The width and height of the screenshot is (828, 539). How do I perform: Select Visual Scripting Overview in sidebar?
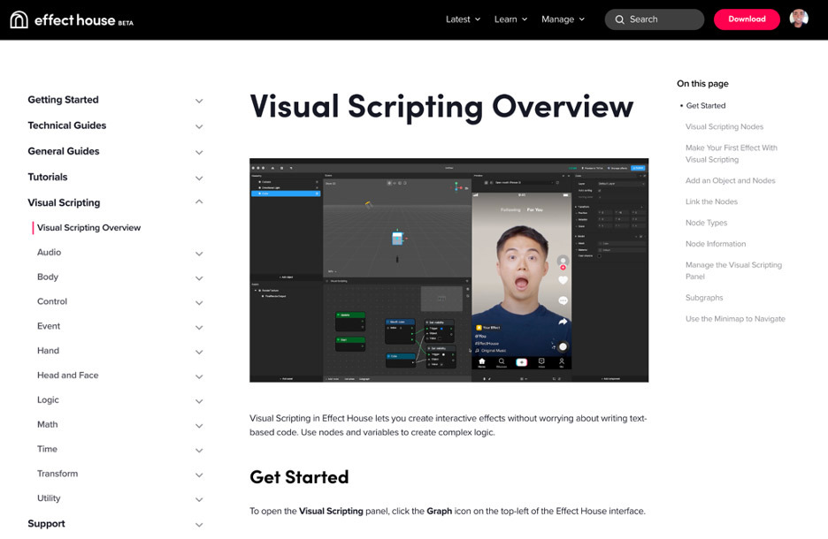click(x=88, y=228)
